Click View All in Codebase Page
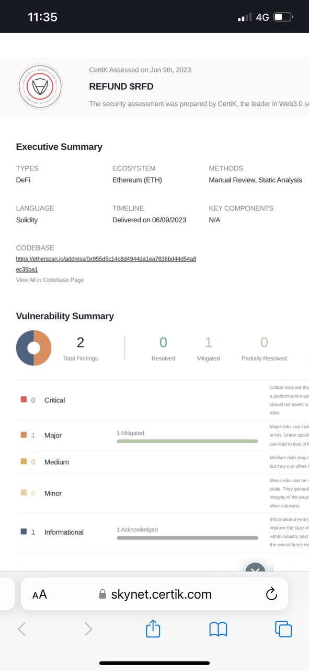309x671 pixels. (50, 280)
